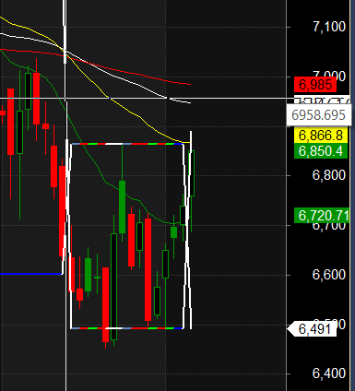
Task: Click the white 6,491 price marker
Action: [x=312, y=329]
